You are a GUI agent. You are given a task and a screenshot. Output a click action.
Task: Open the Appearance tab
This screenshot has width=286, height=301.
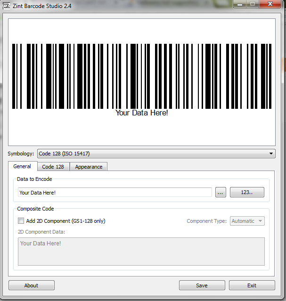(x=89, y=167)
